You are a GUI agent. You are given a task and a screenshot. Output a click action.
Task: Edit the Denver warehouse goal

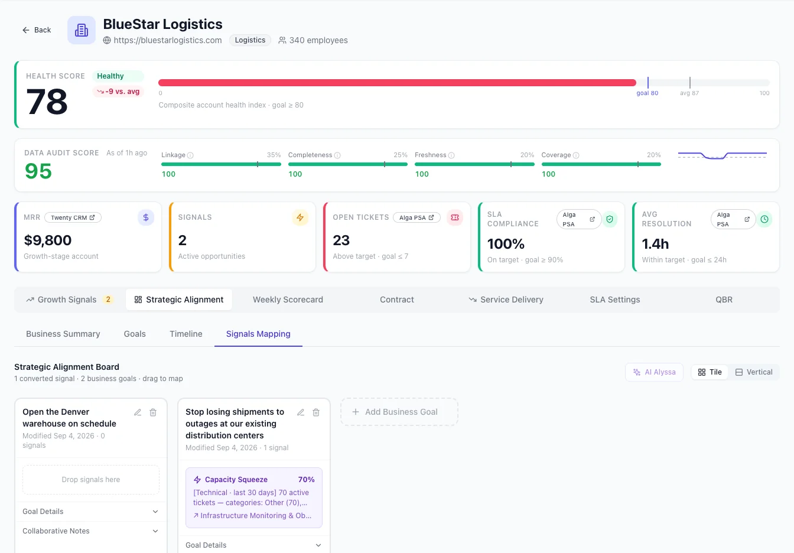pyautogui.click(x=138, y=412)
